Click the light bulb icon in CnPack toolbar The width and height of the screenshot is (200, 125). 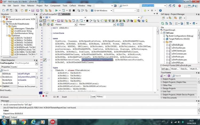click(147, 21)
